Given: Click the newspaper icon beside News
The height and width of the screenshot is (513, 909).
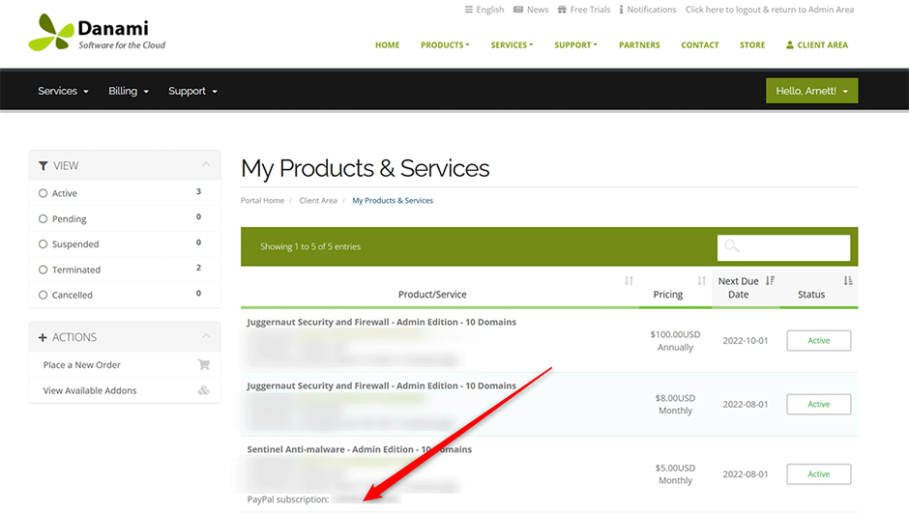Looking at the screenshot, I should pos(518,10).
